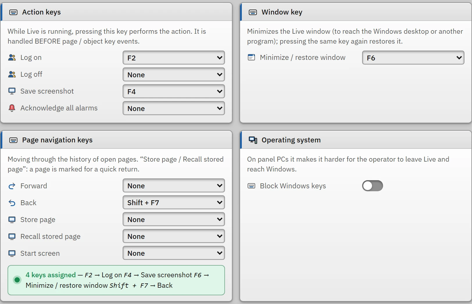
Task: Click the Window key panel title
Action: pyautogui.click(x=282, y=12)
